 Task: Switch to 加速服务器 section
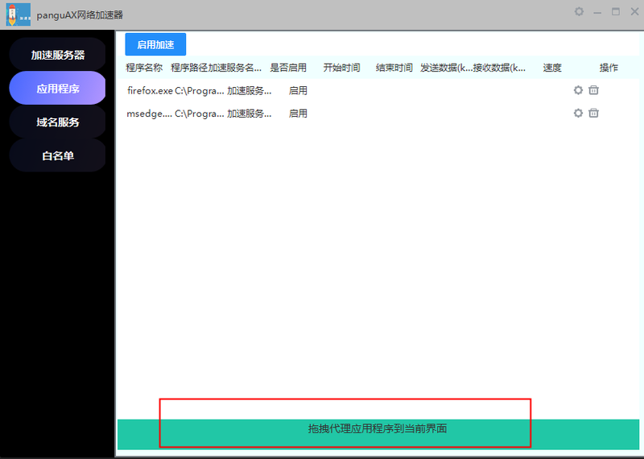click(x=57, y=55)
